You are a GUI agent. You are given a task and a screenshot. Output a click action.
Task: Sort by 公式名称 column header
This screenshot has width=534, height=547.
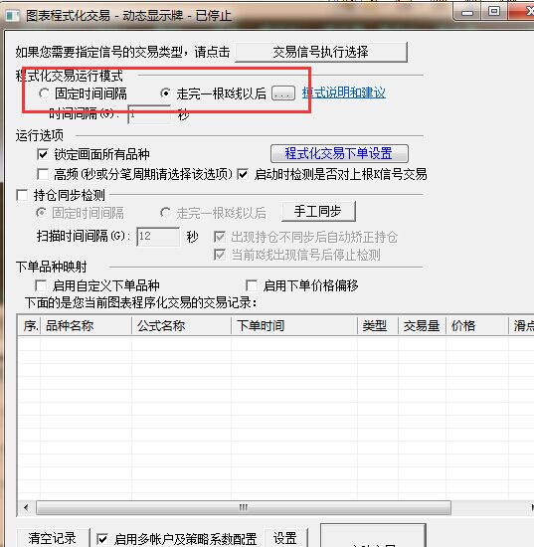click(x=181, y=326)
